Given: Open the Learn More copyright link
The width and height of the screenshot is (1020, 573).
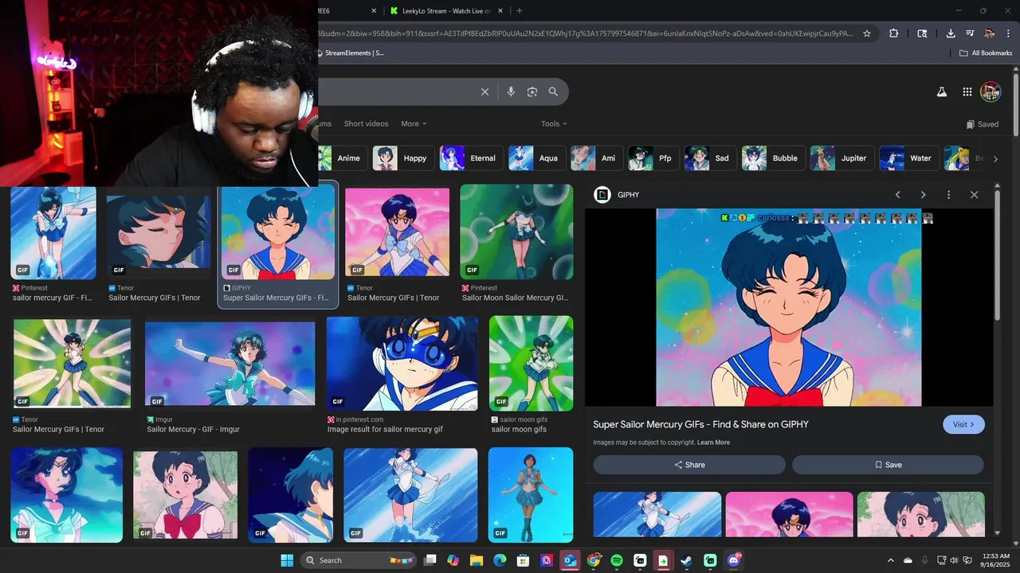Looking at the screenshot, I should 713,442.
